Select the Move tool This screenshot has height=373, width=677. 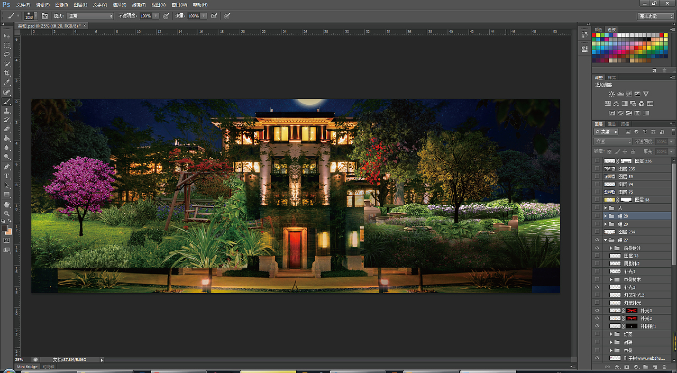(x=7, y=36)
